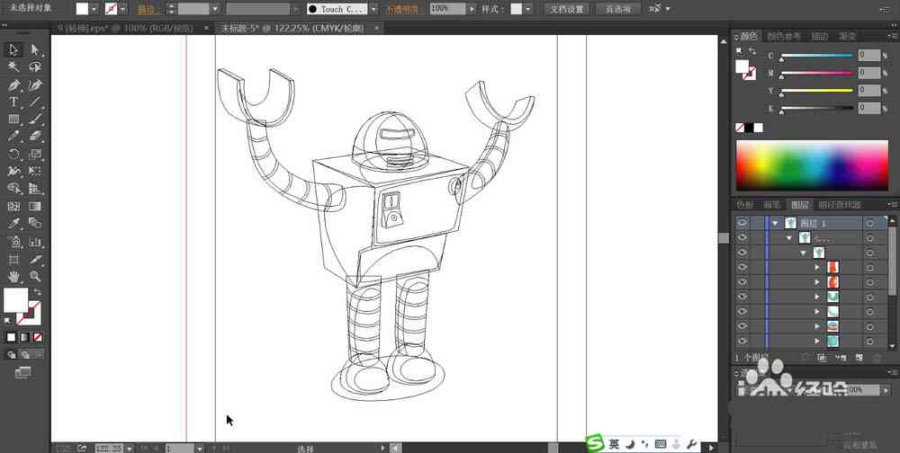Select the Shape Builder tool

coord(13,188)
